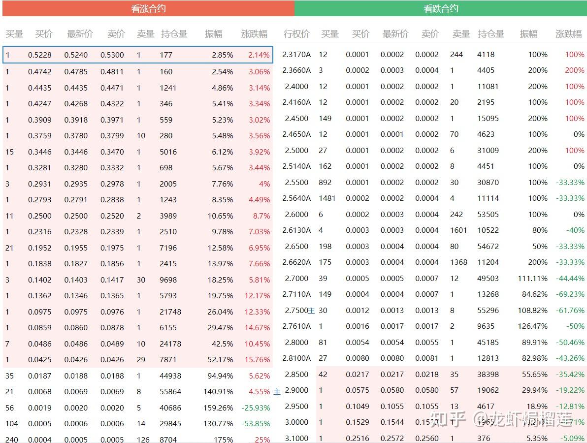Click put open interest 55296
Viewport: 587px width, 443px height.
click(488, 311)
